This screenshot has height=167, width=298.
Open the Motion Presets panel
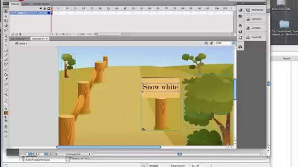255,19
